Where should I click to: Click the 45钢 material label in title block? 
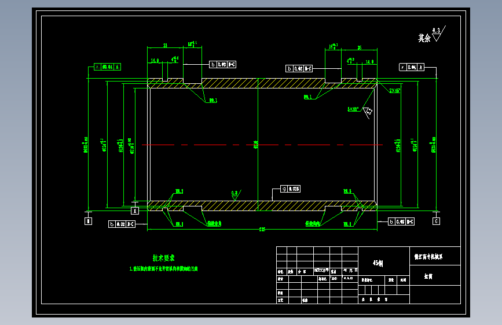[378, 263]
